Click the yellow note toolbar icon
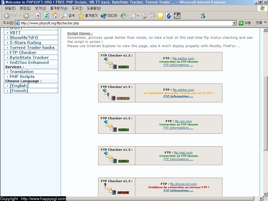268x201 pixels. click(160, 16)
